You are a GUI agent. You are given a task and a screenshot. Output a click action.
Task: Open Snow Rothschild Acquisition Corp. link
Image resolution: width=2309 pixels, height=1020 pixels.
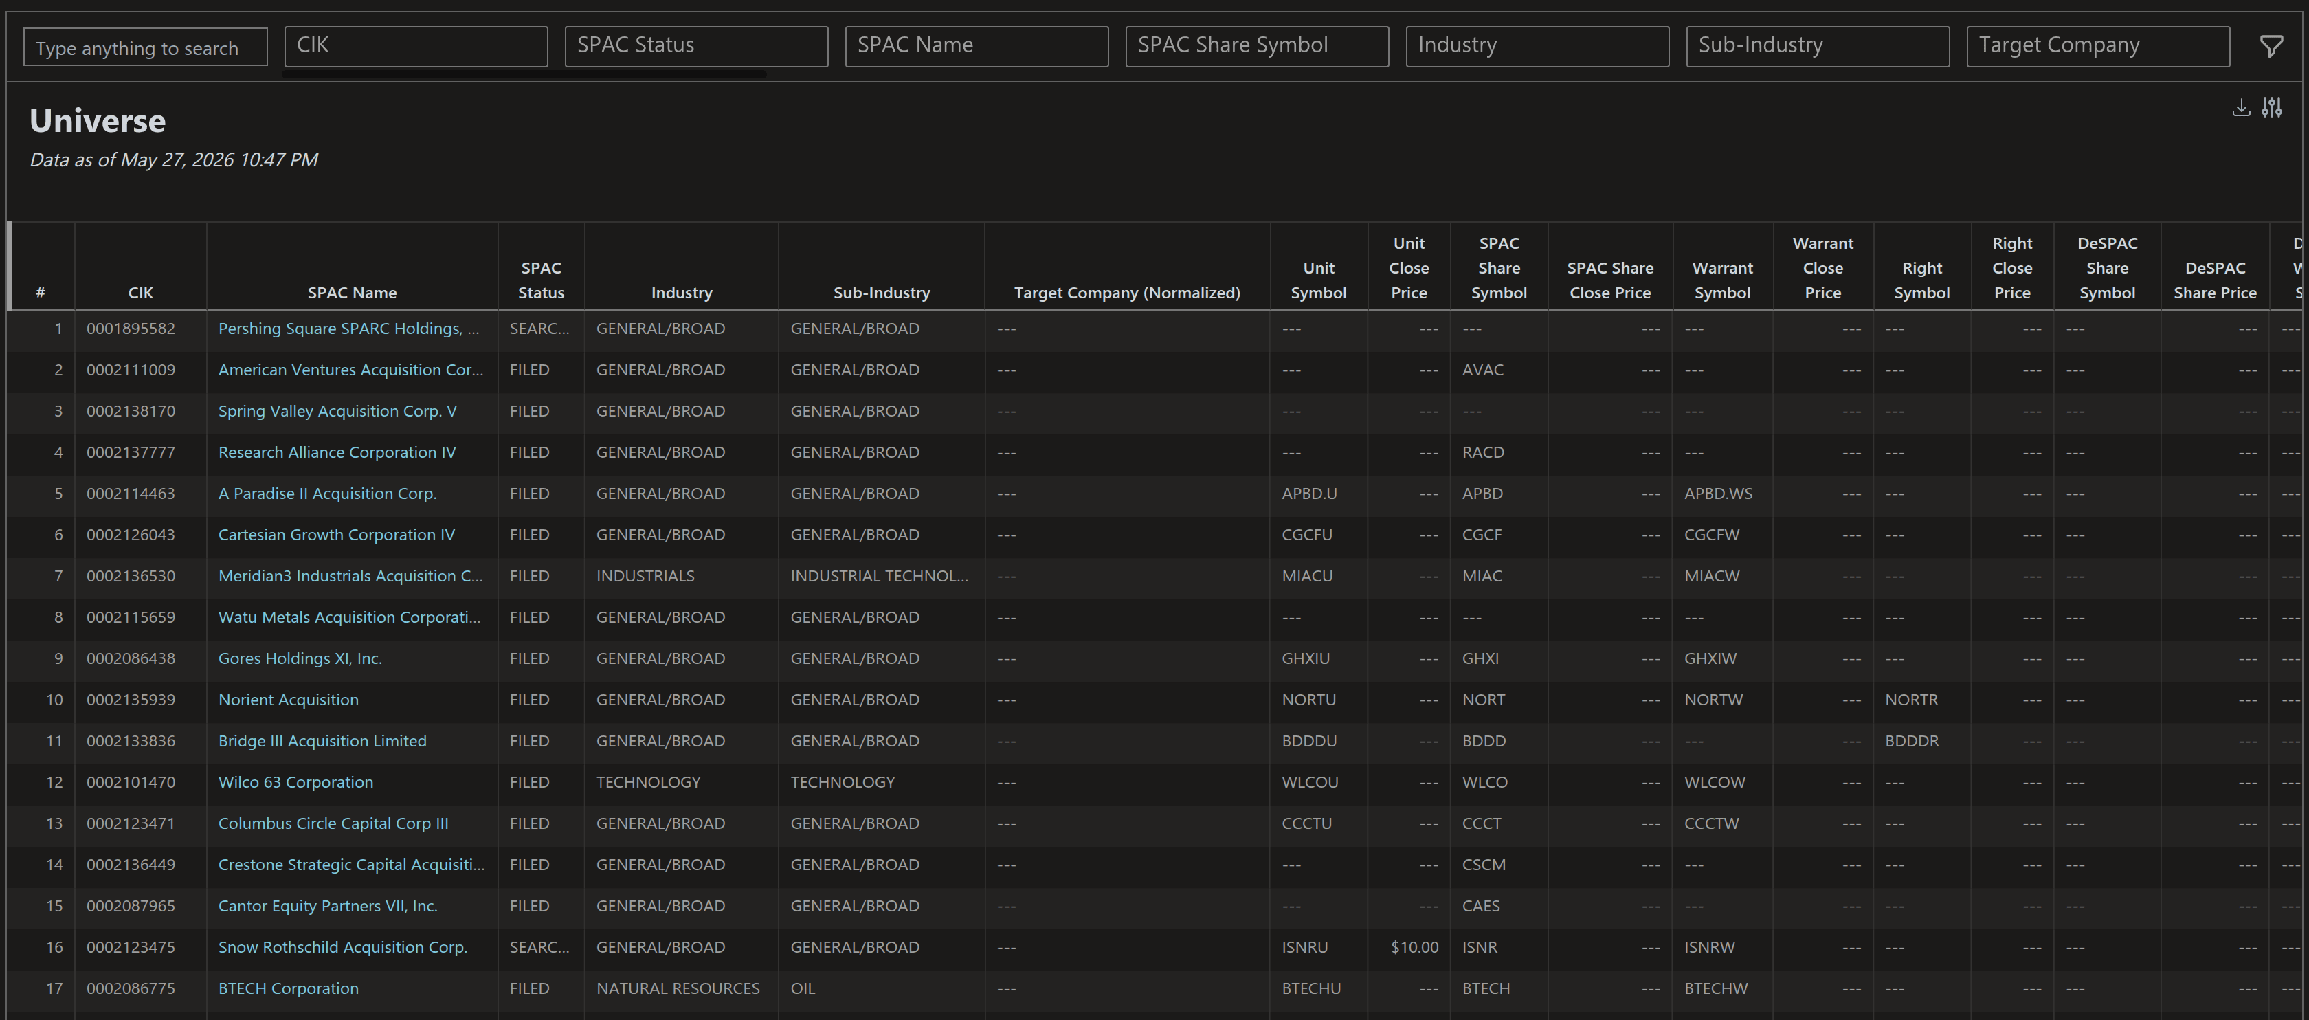(342, 947)
